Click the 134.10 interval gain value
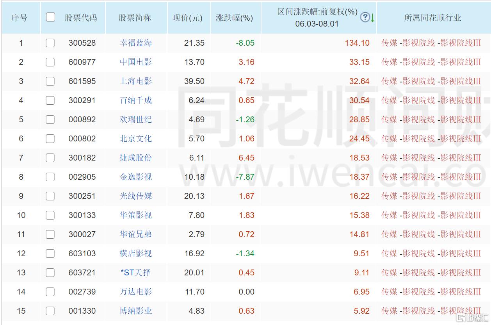491x325 pixels. point(357,43)
